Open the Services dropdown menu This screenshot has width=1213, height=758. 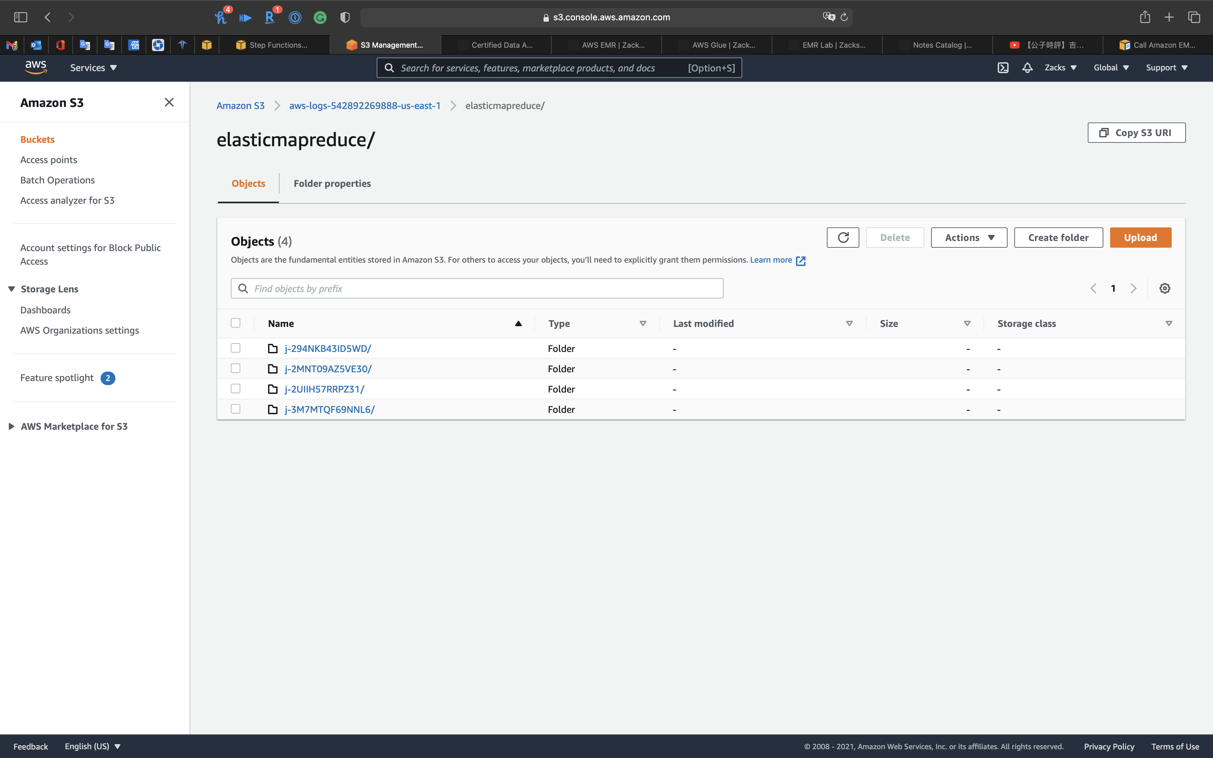pos(93,68)
